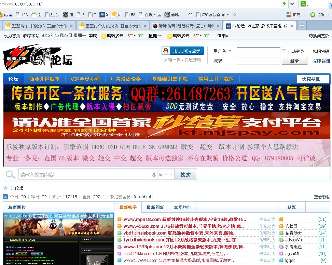Open the 论坛 bookmark
The image size is (332, 265).
pos(6,15)
